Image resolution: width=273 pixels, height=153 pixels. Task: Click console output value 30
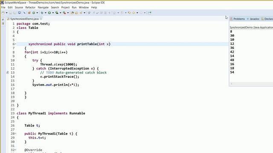[x=232, y=36]
